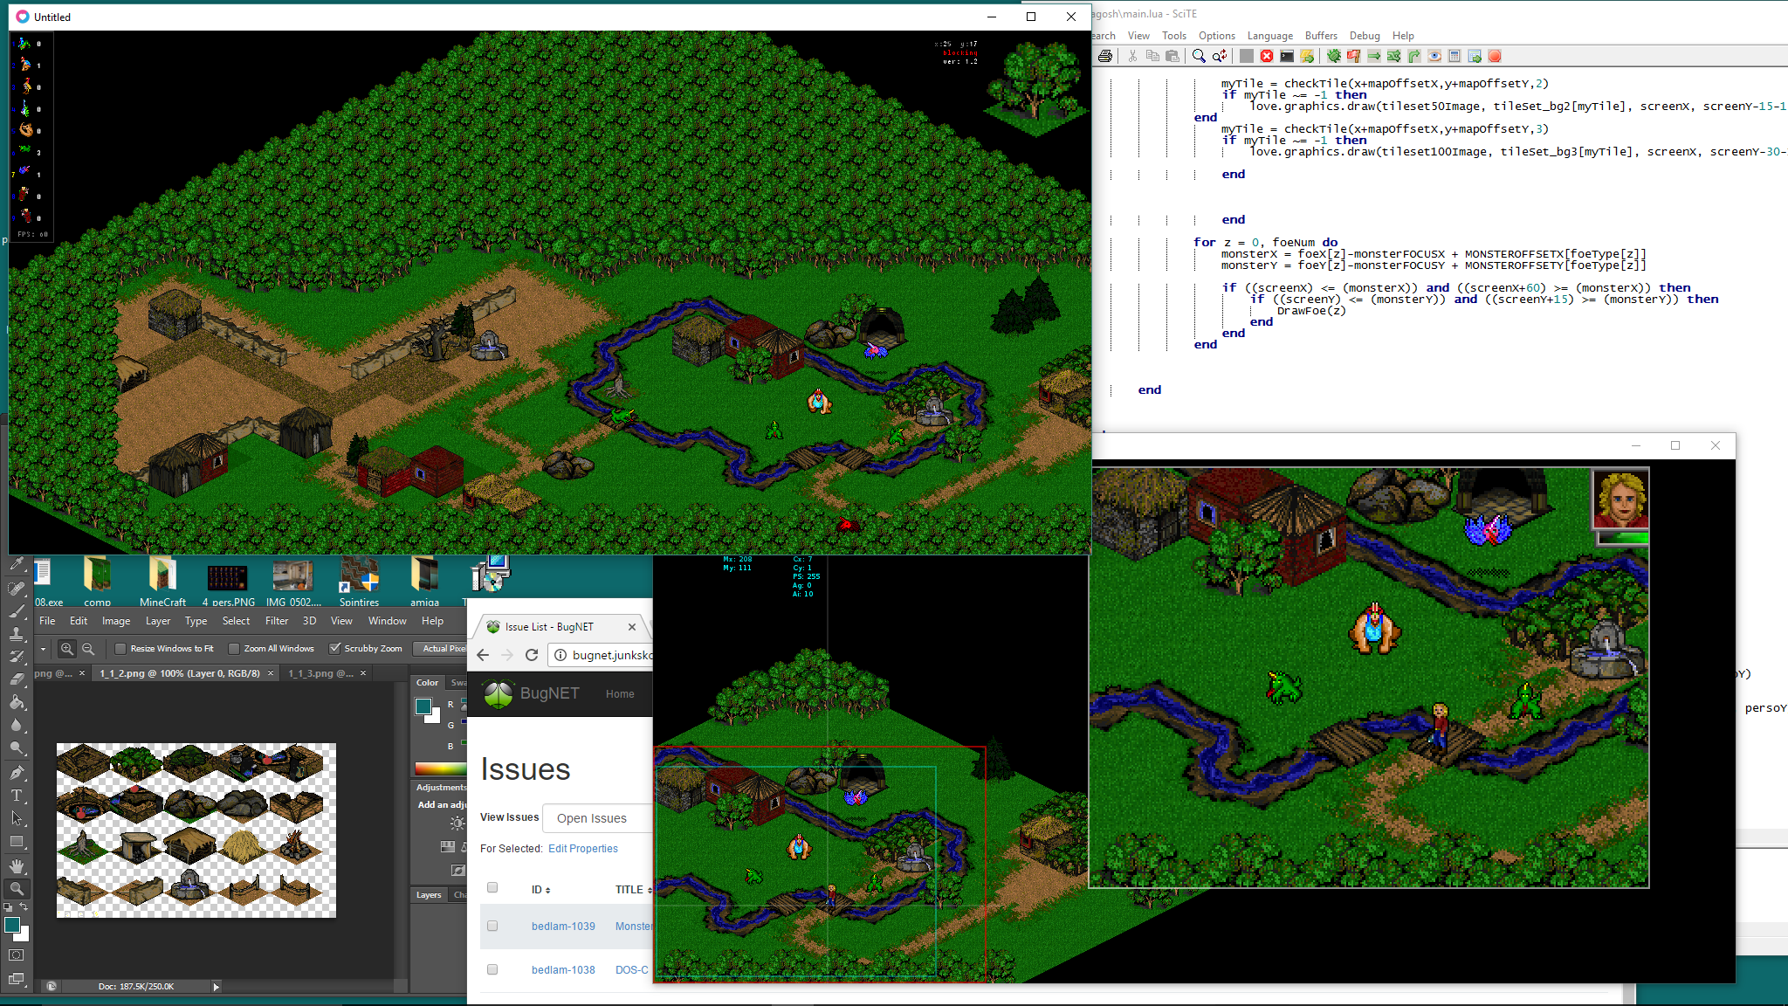Click the red flag breakpoint icon in SciTE

(x=1353, y=56)
